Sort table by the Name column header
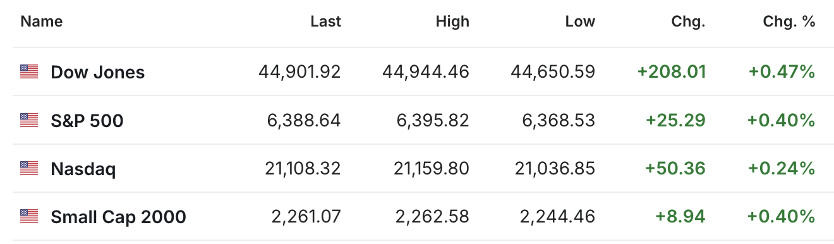 42,21
